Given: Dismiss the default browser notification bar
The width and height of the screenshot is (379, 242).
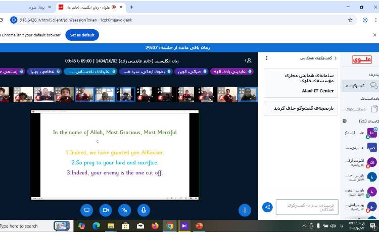Looking at the screenshot, I should coord(374,35).
